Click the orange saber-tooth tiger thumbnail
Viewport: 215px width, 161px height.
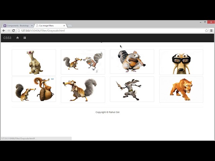181,90
